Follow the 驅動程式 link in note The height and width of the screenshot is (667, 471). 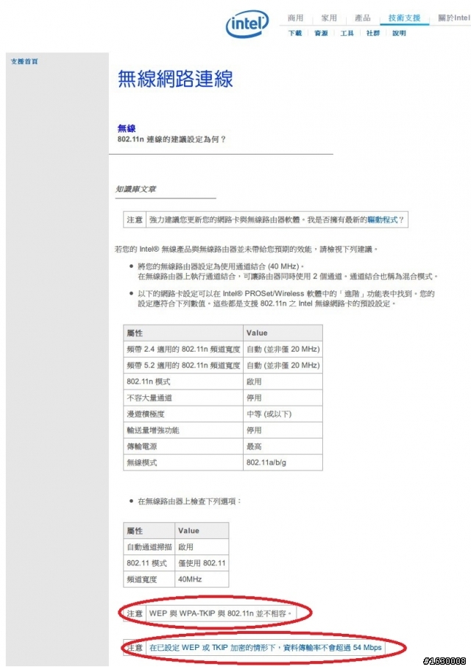(383, 220)
